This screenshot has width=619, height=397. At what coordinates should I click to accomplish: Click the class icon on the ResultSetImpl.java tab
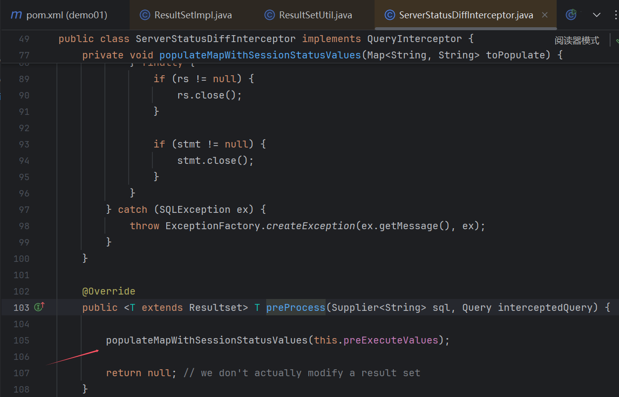coord(145,15)
